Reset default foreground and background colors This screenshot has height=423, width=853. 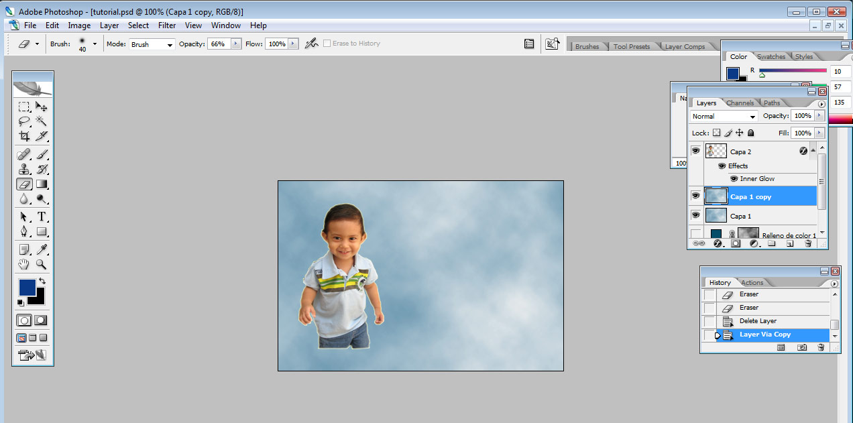pos(21,303)
